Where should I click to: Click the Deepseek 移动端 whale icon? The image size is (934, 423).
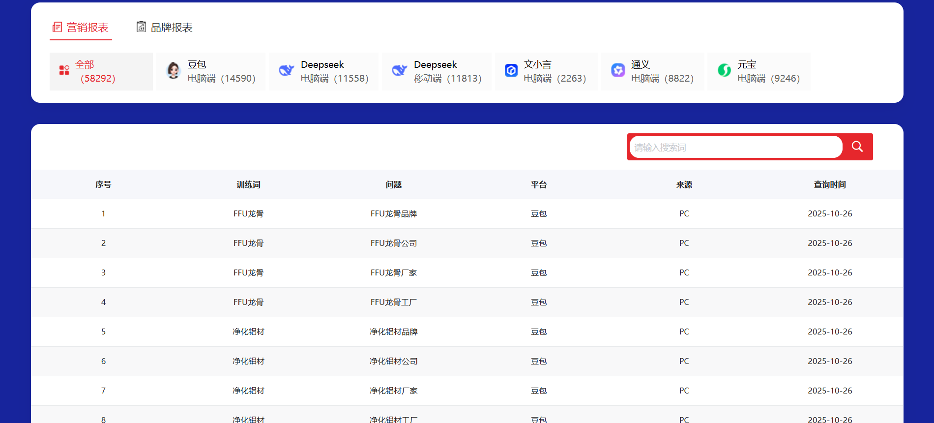[399, 71]
